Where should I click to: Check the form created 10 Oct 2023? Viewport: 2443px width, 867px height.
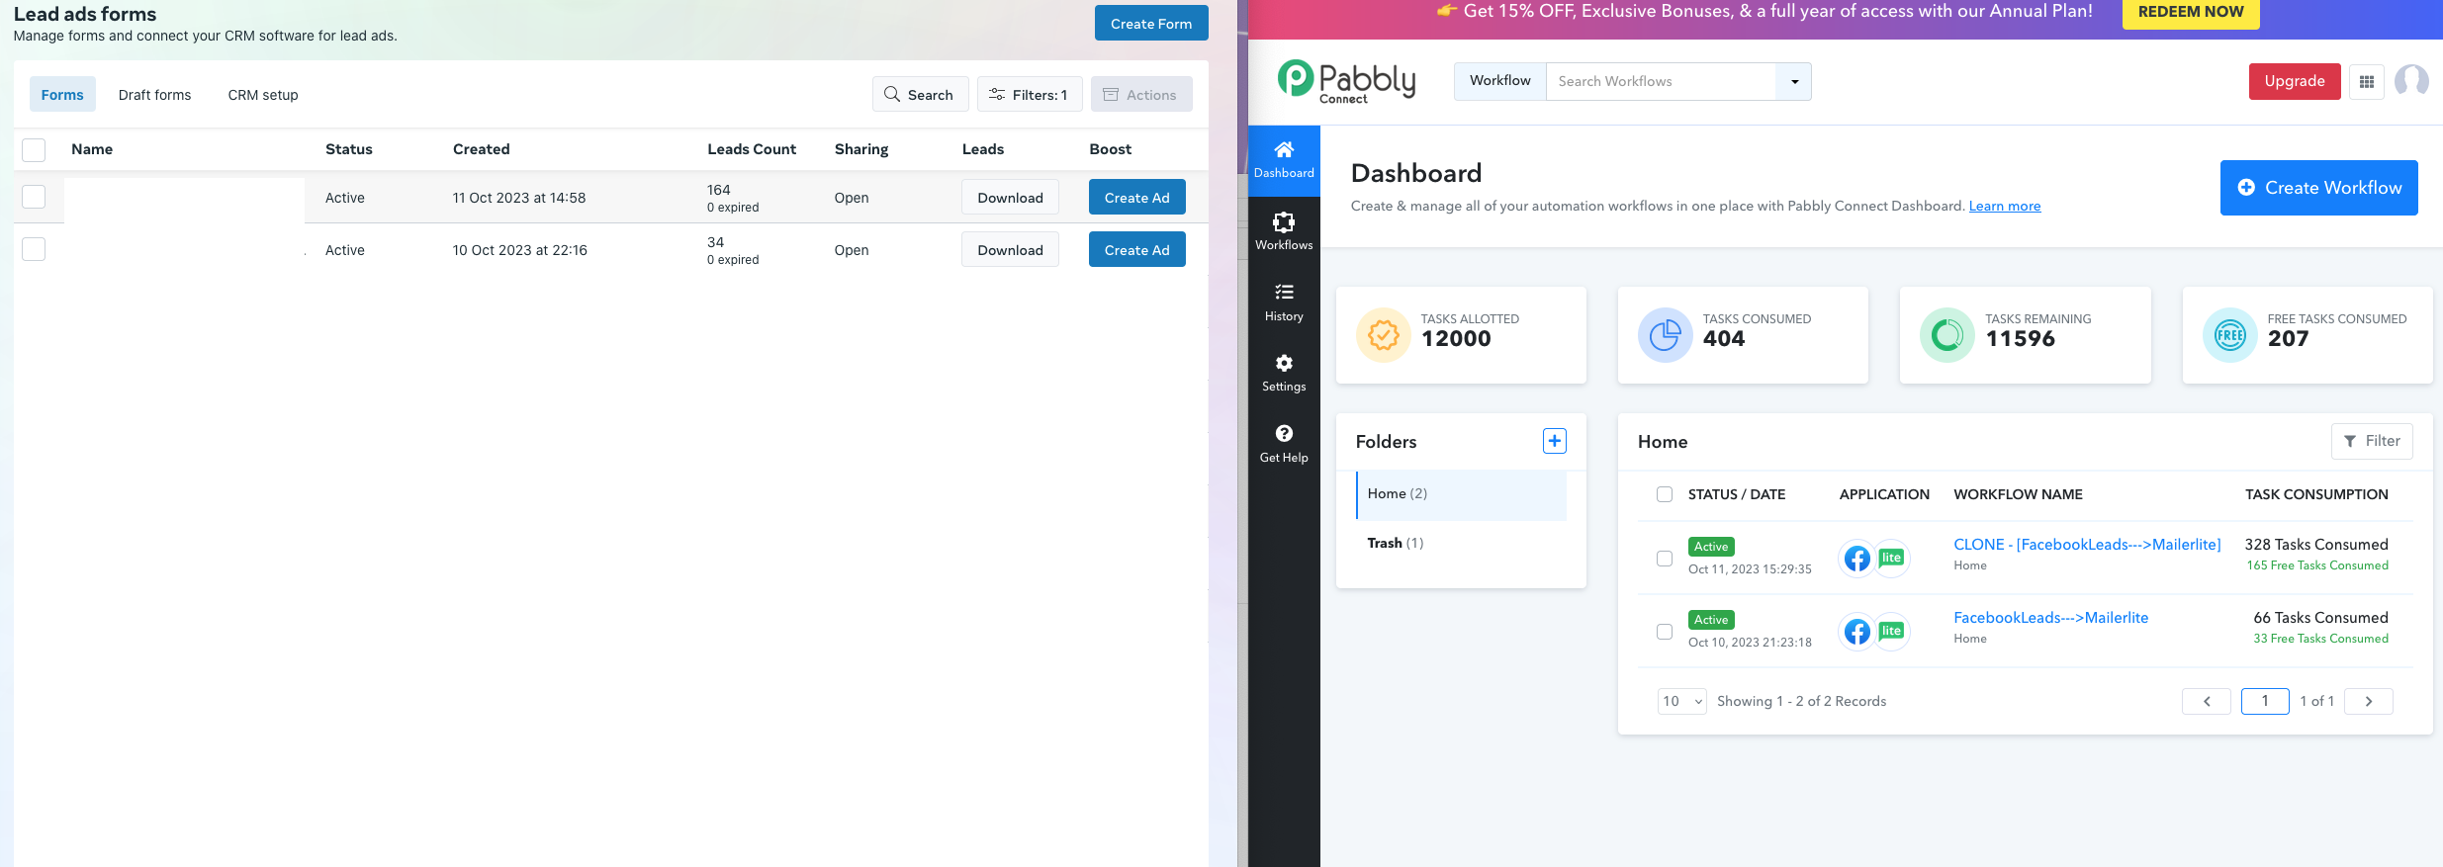tap(34, 249)
